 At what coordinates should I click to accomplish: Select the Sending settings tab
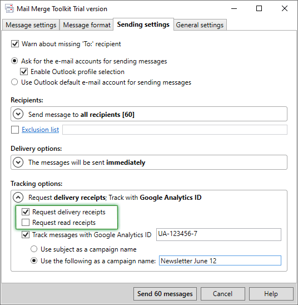tap(143, 24)
